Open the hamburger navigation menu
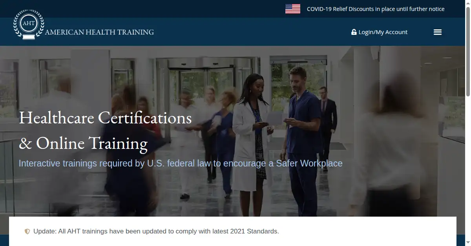This screenshot has width=471, height=246. point(438,32)
